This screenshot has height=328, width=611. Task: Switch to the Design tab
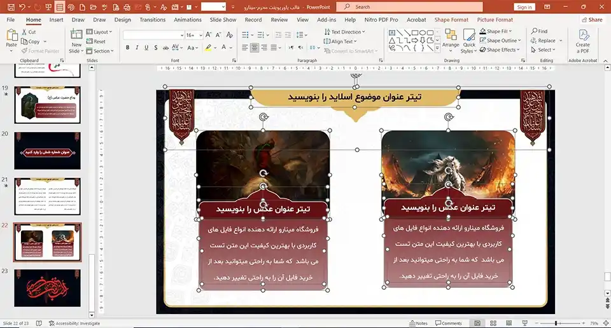click(x=123, y=20)
